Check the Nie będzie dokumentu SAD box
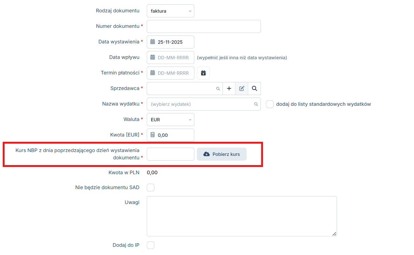 click(151, 188)
